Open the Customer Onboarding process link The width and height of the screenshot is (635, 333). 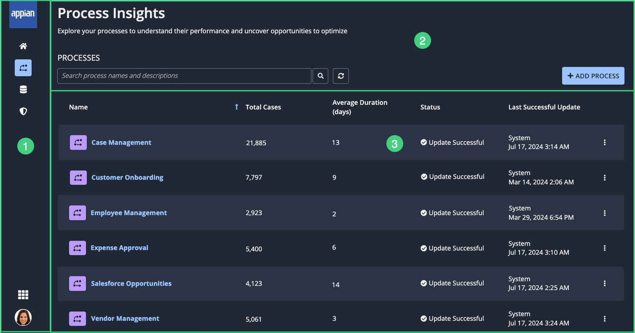coord(127,177)
